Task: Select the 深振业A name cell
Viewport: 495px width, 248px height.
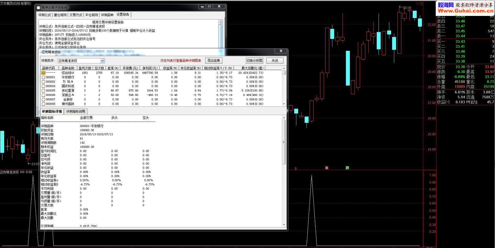Action: tap(68, 95)
